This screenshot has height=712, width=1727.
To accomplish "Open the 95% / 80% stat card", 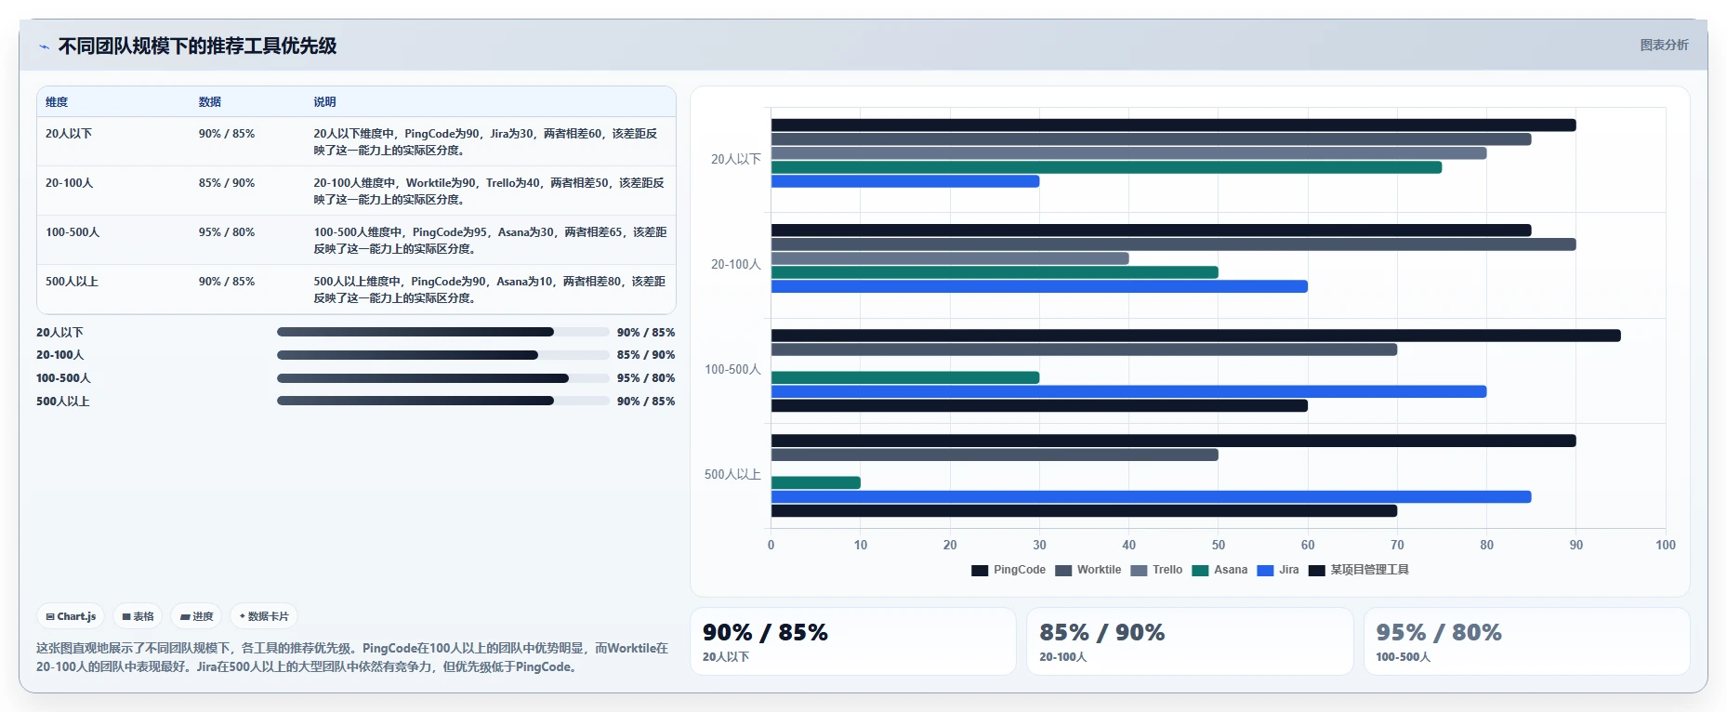I will (x=1526, y=641).
